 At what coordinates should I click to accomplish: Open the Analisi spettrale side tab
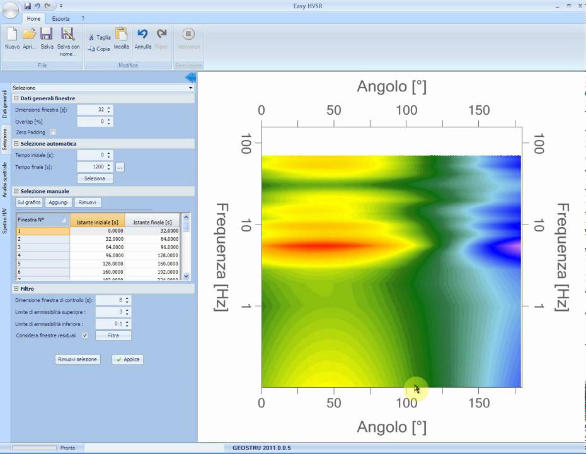tap(4, 180)
